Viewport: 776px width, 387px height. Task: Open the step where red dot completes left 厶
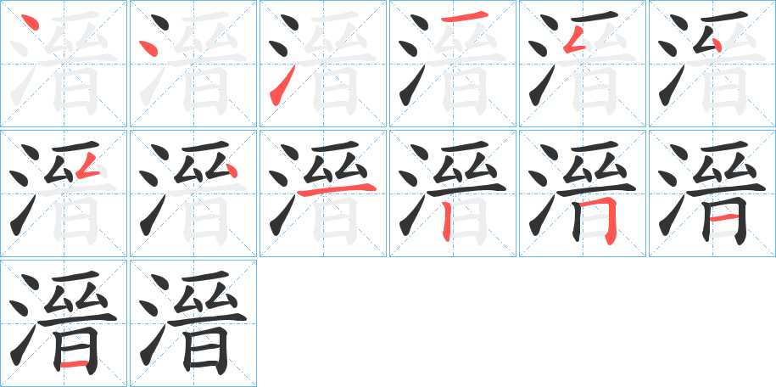point(712,64)
